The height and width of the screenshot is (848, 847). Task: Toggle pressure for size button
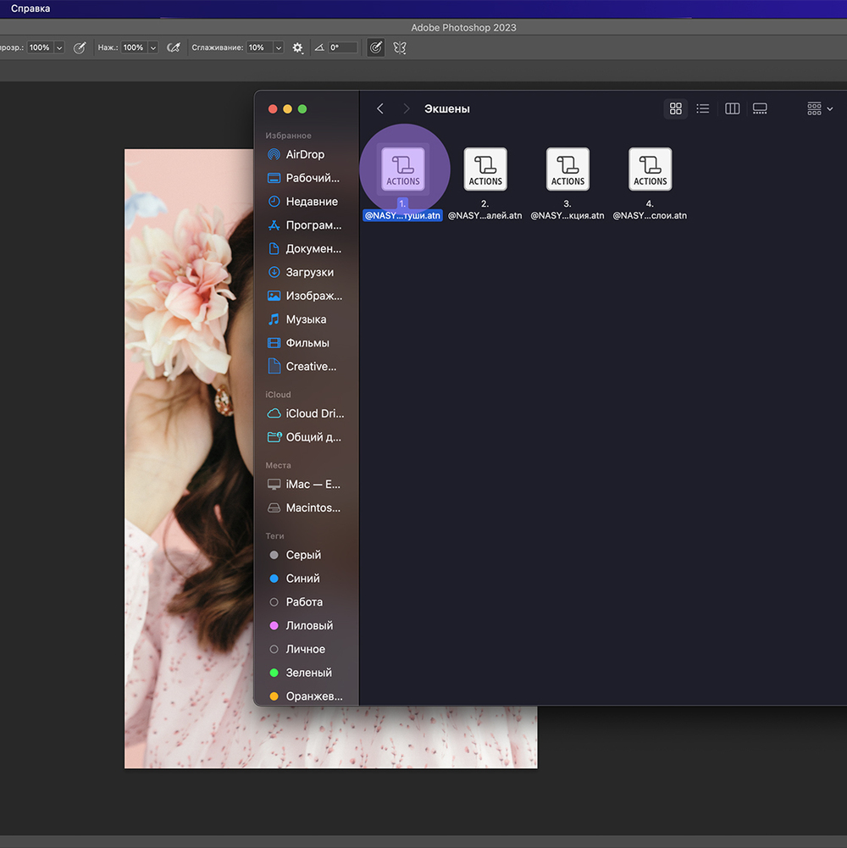click(x=376, y=48)
